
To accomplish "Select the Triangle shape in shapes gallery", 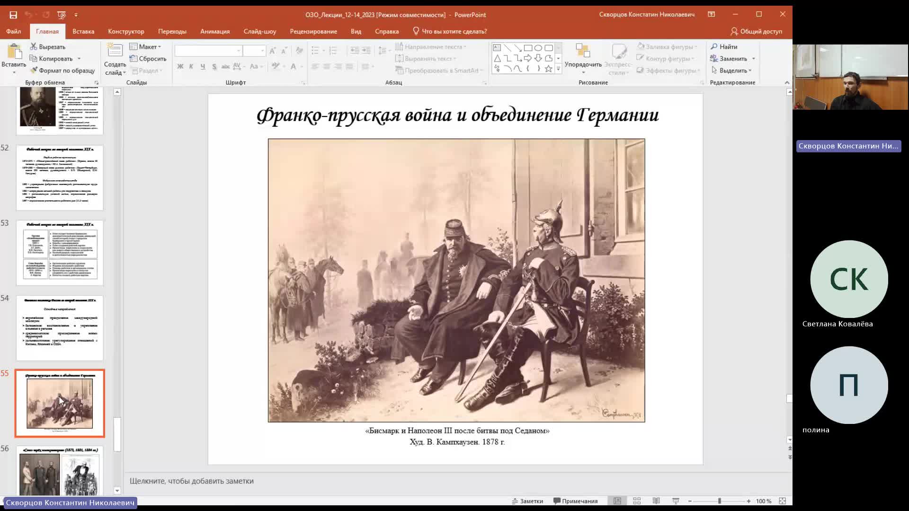I will point(497,58).
